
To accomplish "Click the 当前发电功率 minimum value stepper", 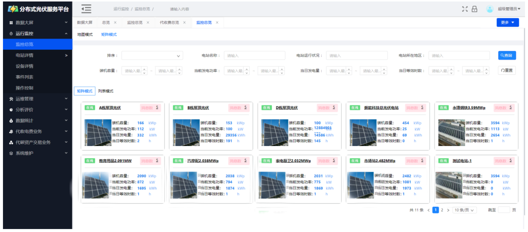I will point(247,71).
